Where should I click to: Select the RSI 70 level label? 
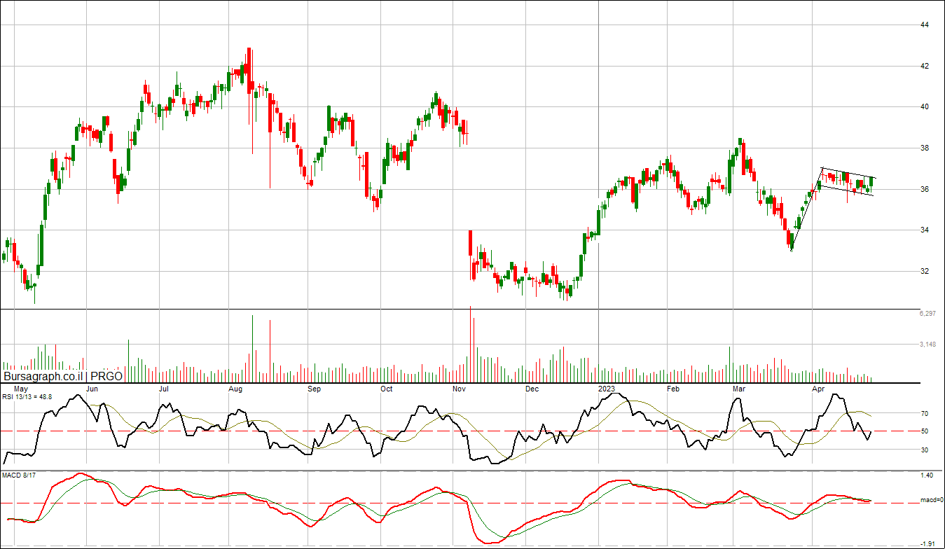(x=925, y=414)
